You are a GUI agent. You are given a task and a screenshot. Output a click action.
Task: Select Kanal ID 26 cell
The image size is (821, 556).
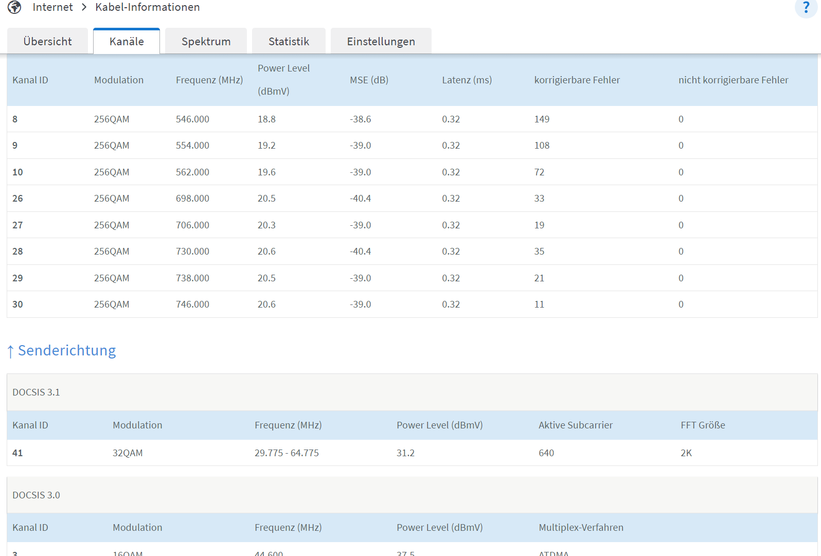[x=17, y=198]
